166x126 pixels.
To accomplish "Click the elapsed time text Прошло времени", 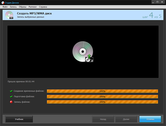I will pos(21,82).
